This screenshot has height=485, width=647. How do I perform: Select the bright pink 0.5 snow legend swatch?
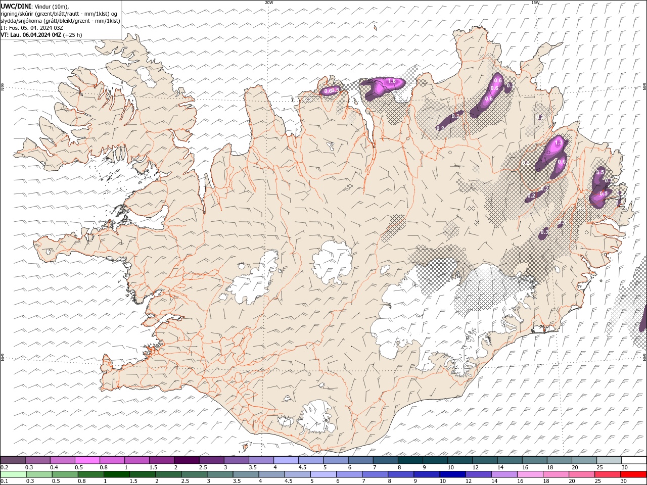(87, 460)
